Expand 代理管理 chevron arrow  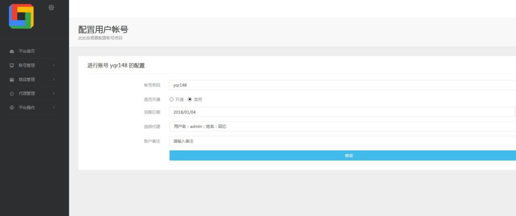(x=53, y=93)
